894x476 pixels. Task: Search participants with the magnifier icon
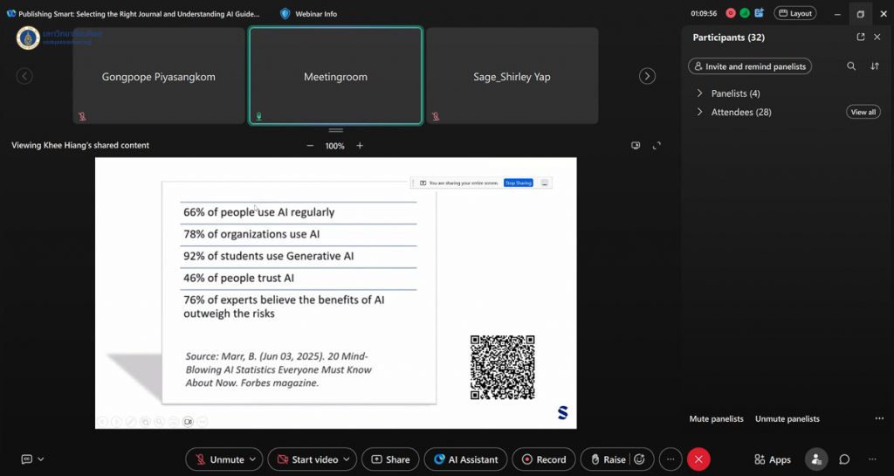pyautogui.click(x=851, y=66)
